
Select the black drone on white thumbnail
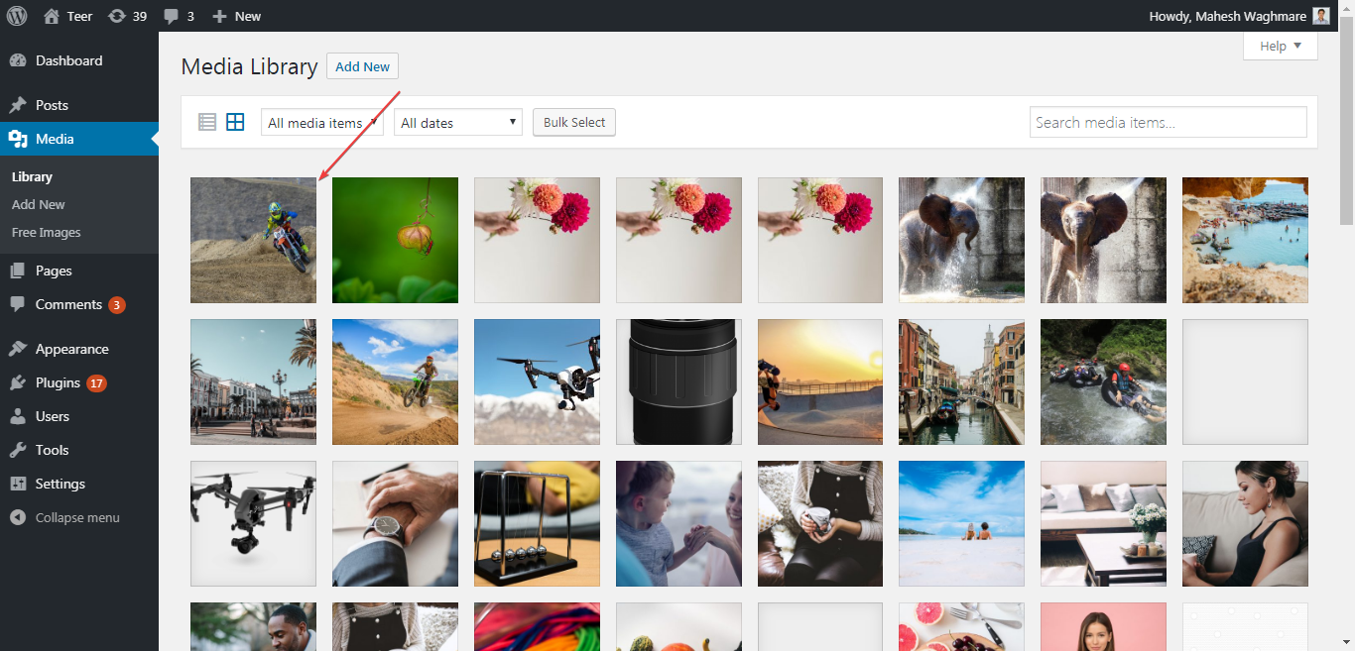pos(253,523)
